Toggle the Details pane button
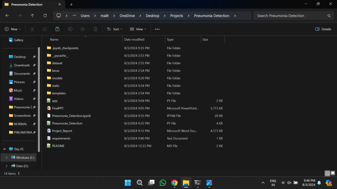Viewport: 337px width, 189px height. click(323, 29)
